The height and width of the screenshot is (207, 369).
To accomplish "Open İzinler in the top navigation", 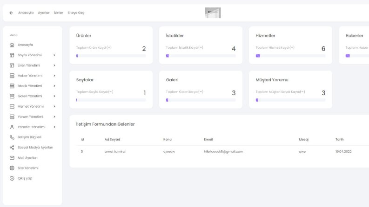I will 58,13.
